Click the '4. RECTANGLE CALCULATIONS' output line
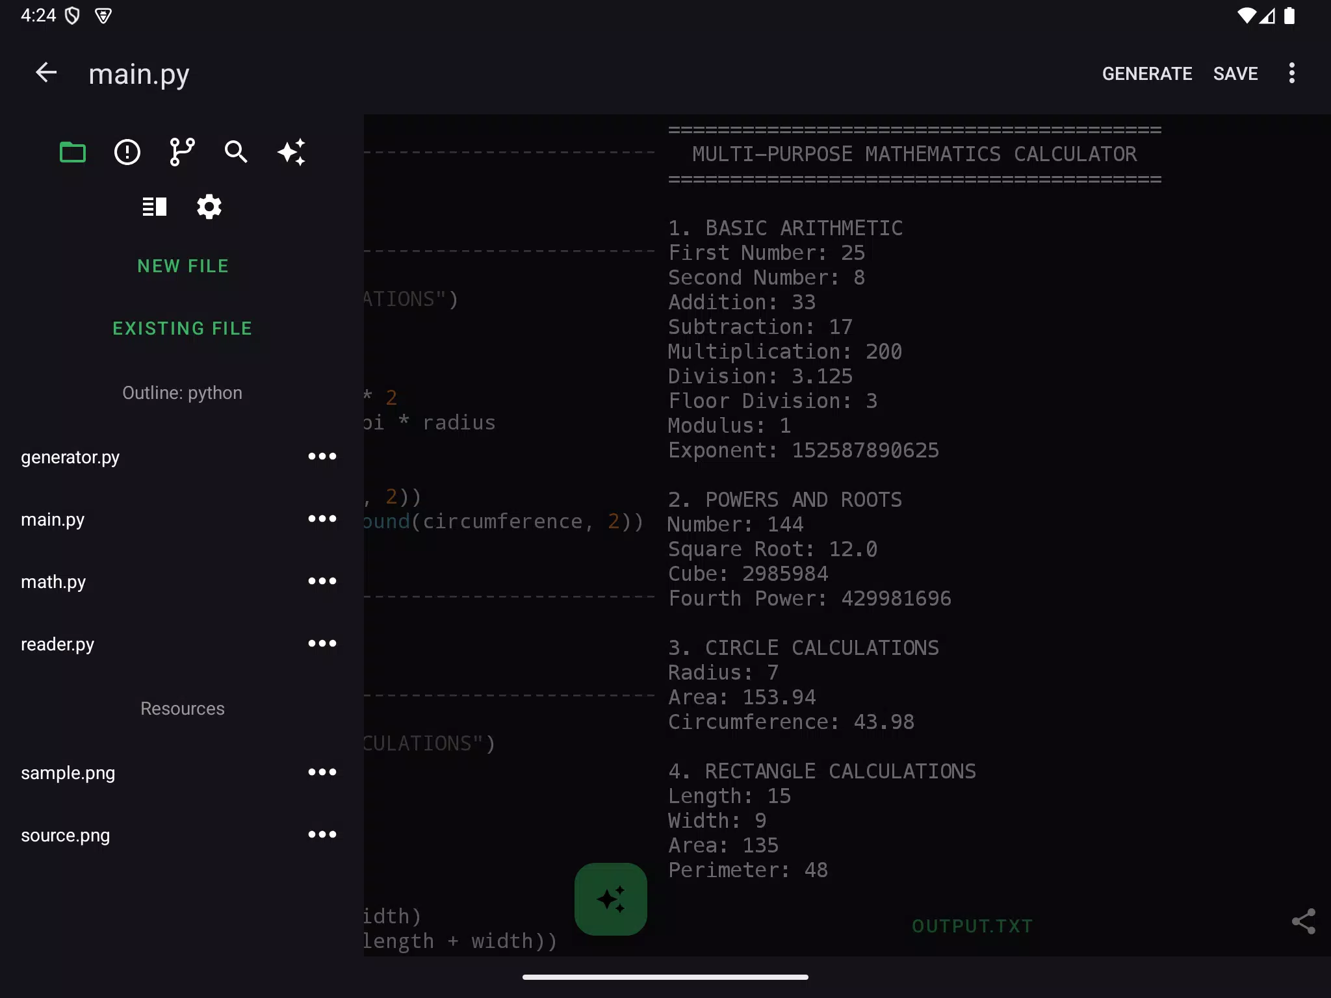The width and height of the screenshot is (1331, 998). pos(822,771)
